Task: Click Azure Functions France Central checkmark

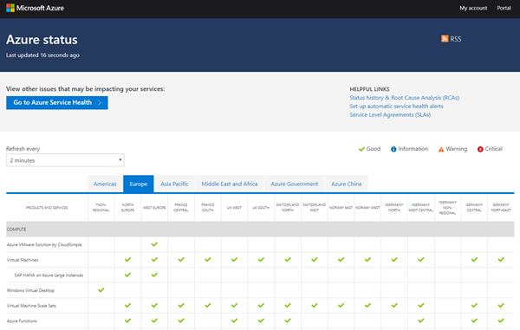Action: (181, 320)
